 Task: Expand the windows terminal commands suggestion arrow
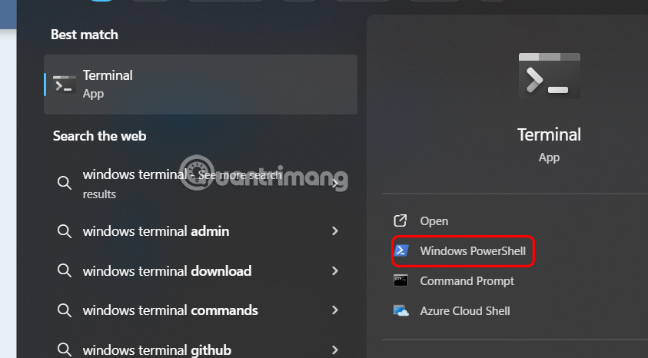click(x=334, y=311)
